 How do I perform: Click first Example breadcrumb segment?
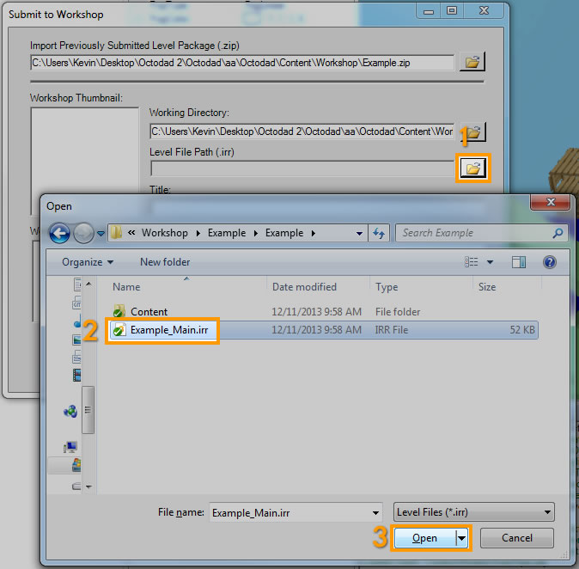pos(226,233)
